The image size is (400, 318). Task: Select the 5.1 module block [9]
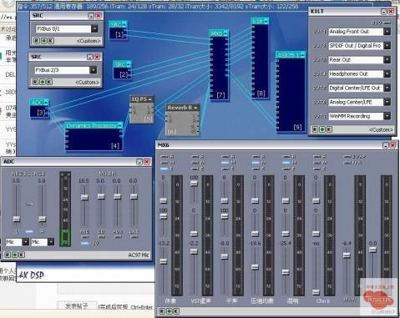(291, 91)
